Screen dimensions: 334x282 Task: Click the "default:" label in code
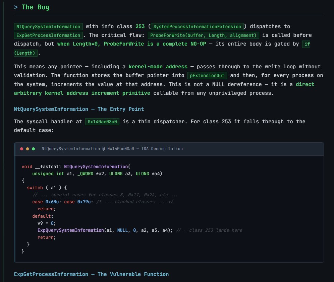pos(43,216)
